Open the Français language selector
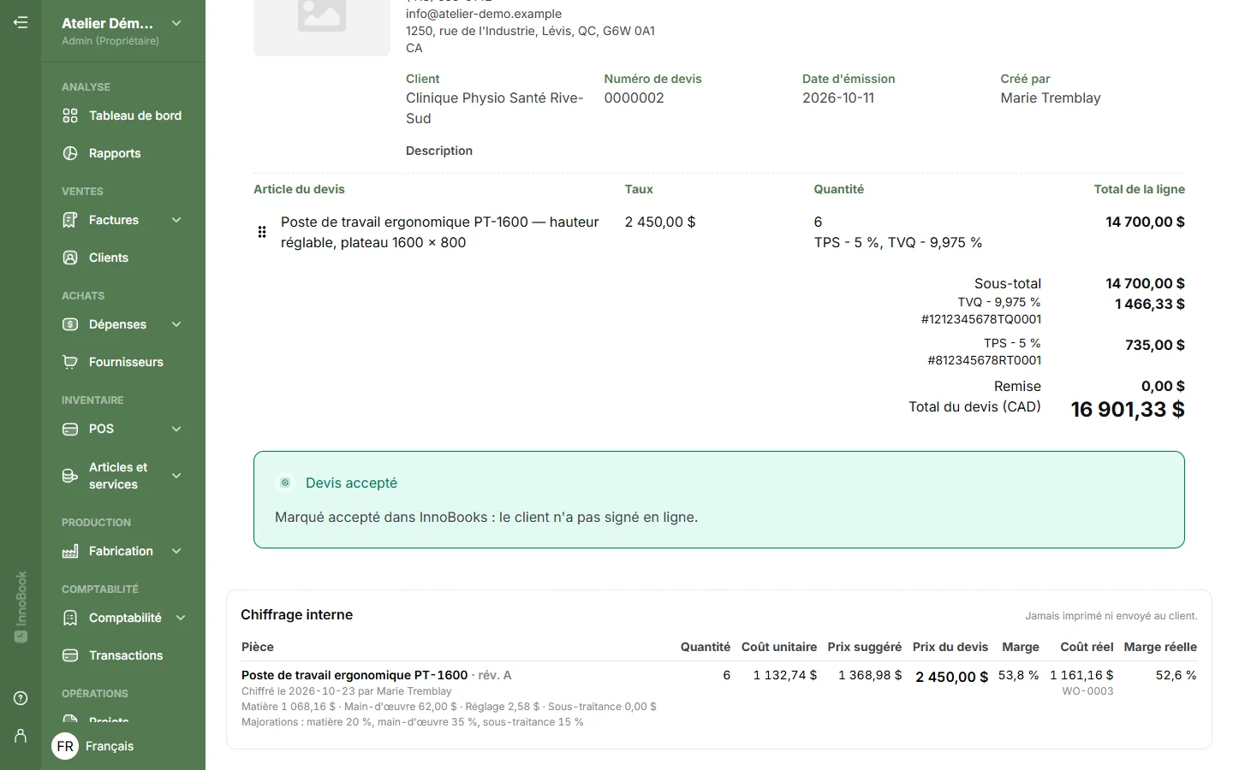1233x770 pixels. tap(94, 746)
